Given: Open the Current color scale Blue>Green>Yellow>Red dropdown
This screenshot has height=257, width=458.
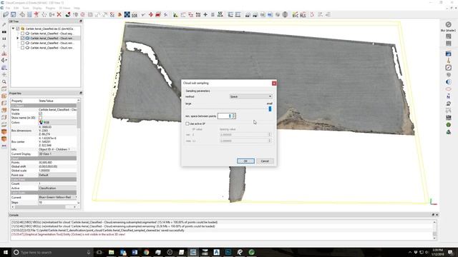Looking at the screenshot, I should pyautogui.click(x=57, y=197).
